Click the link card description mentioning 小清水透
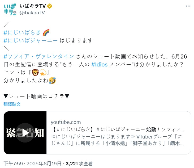Screen dimensions: 194x168 (x=117, y=140)
